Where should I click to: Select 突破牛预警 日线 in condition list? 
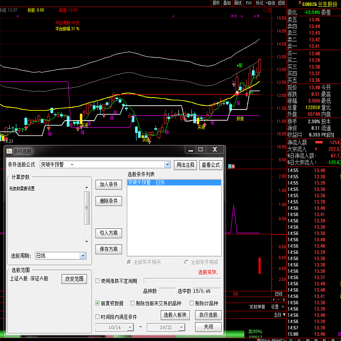pyautogui.click(x=174, y=182)
